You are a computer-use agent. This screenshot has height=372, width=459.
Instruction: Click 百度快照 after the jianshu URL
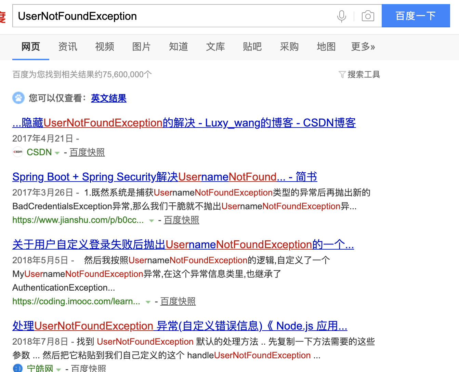pyautogui.click(x=182, y=220)
